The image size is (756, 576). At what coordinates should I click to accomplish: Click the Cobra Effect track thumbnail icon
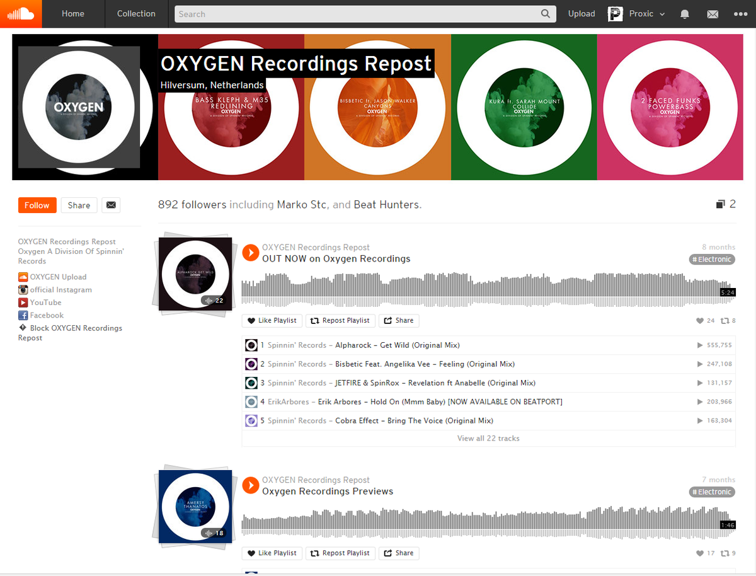[x=251, y=421]
